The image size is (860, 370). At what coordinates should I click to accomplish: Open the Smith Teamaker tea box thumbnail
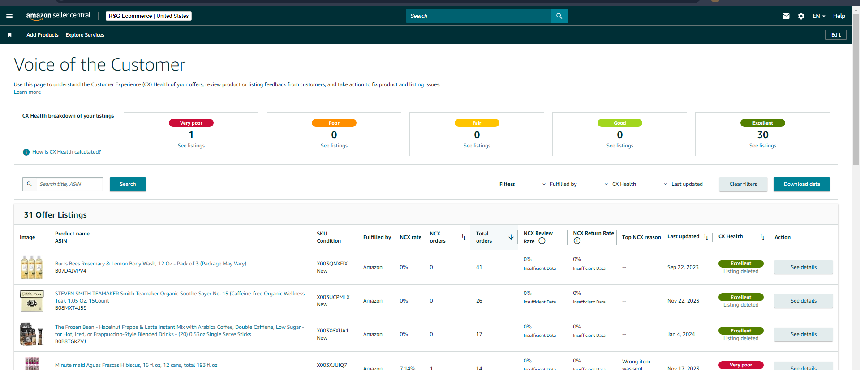(x=32, y=301)
